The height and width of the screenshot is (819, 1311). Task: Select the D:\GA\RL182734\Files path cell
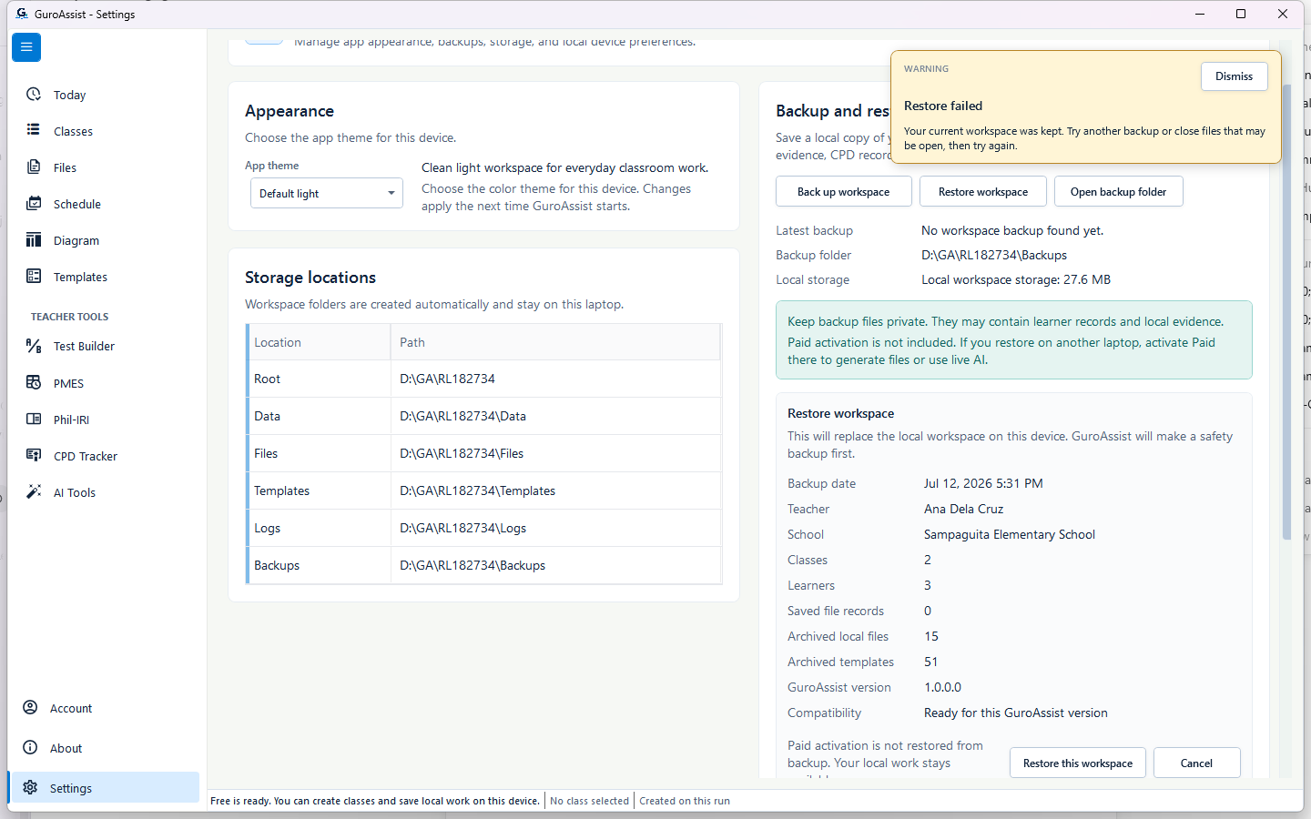[x=555, y=453]
